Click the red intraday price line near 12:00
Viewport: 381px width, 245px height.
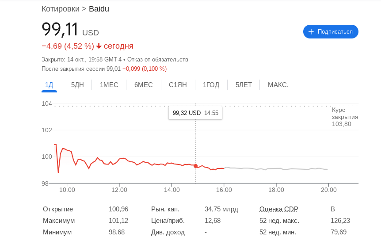(x=120, y=159)
